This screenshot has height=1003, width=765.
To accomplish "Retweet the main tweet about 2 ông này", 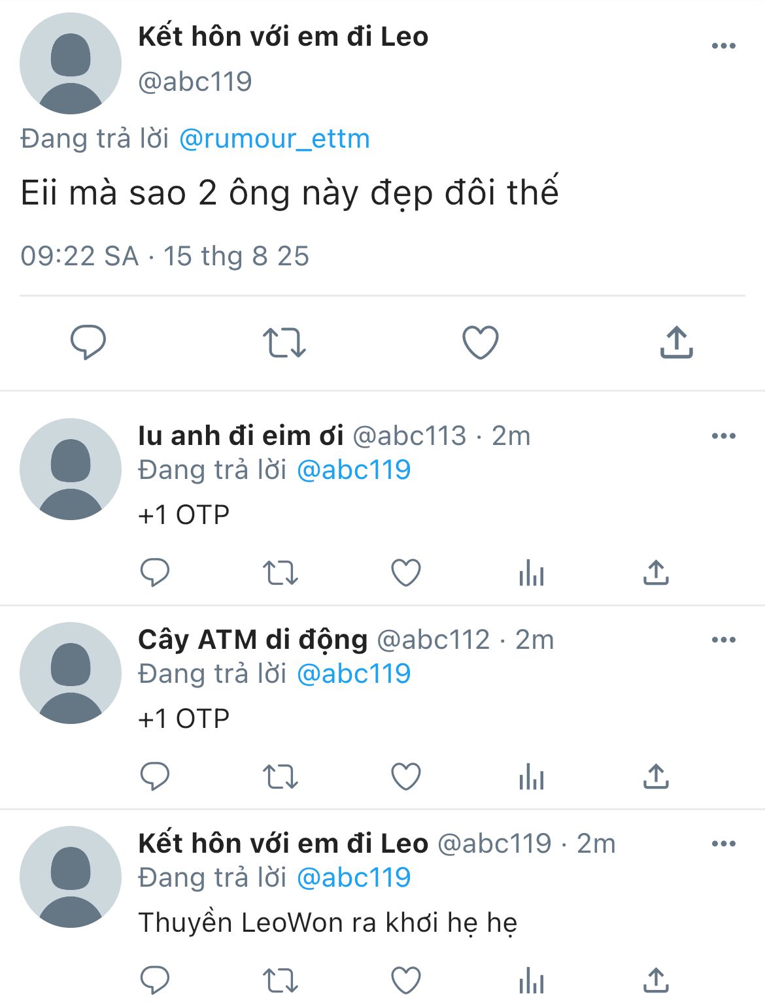I will (284, 342).
